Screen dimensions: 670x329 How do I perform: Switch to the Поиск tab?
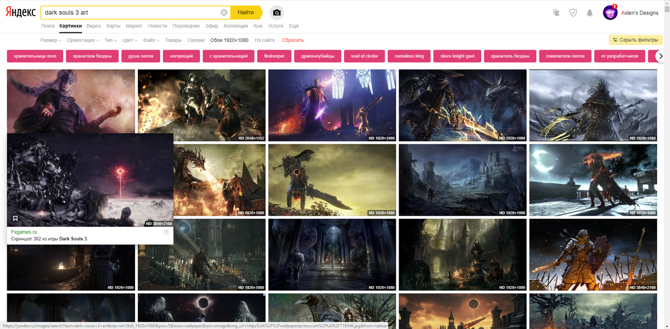click(48, 26)
